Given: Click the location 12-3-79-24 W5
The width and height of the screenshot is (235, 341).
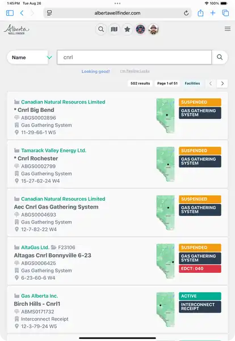Looking at the screenshot, I should [39, 326].
